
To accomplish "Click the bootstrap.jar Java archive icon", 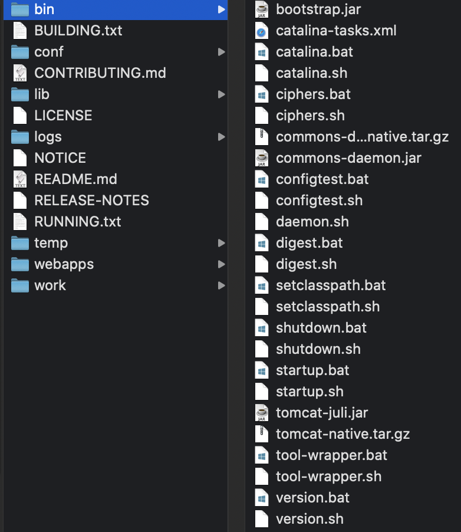I will click(262, 9).
